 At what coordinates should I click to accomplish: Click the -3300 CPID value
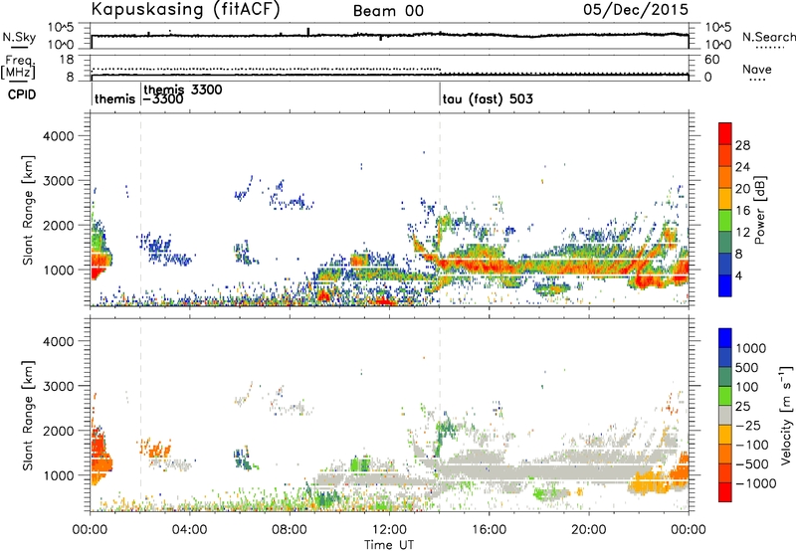pyautogui.click(x=163, y=99)
